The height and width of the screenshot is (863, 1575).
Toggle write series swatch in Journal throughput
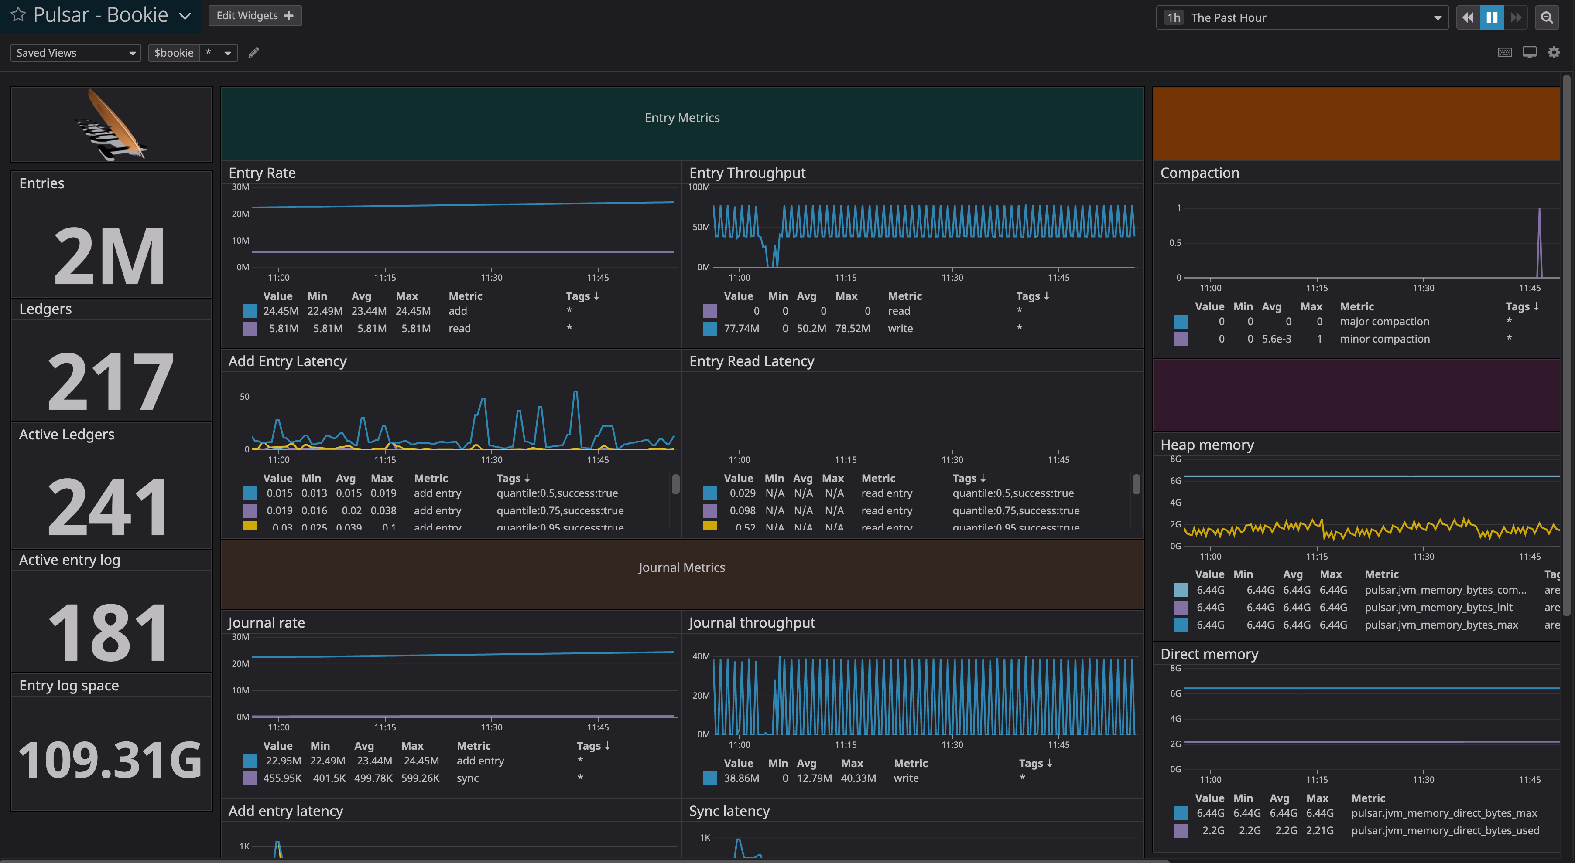[x=710, y=779]
